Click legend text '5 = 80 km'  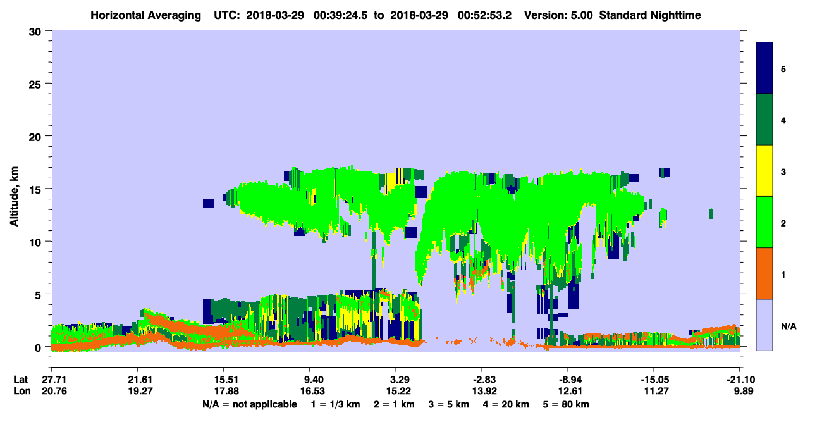565,404
